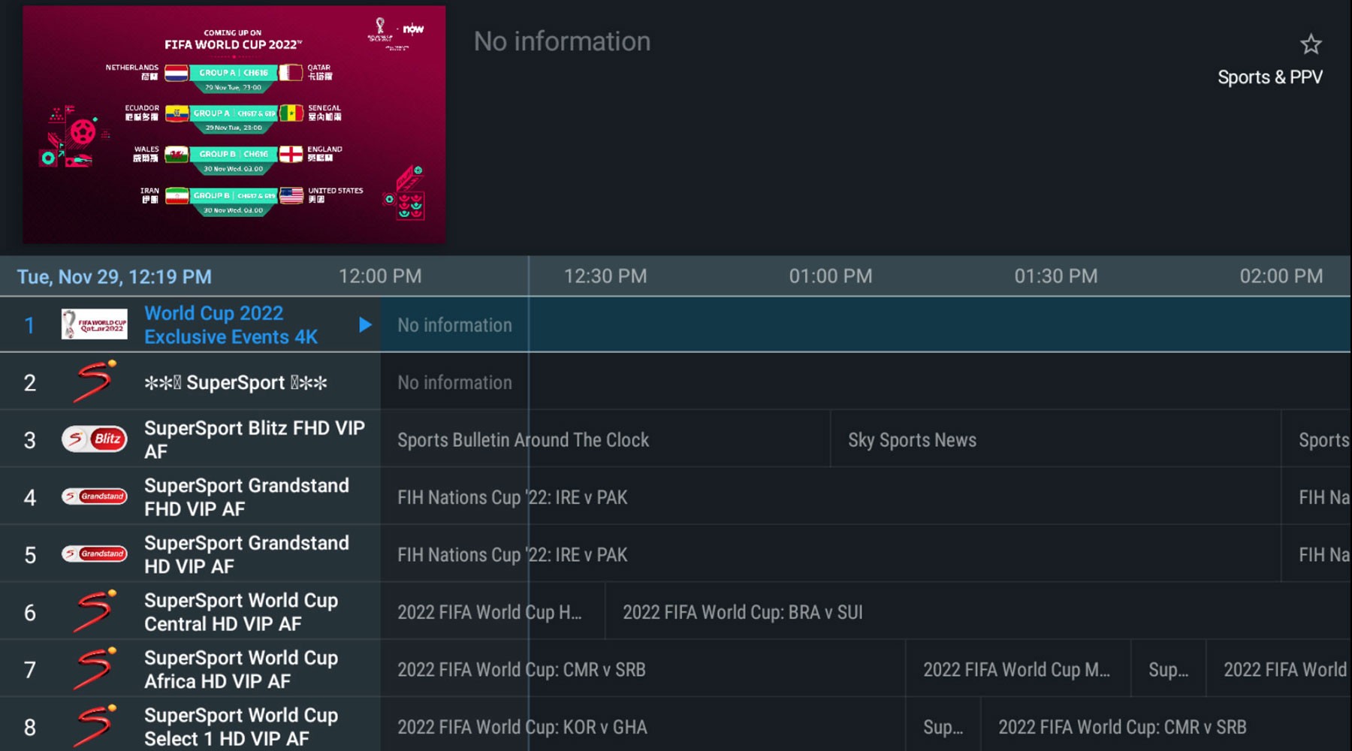The height and width of the screenshot is (751, 1352).
Task: Click channel number 8
Action: pos(29,728)
